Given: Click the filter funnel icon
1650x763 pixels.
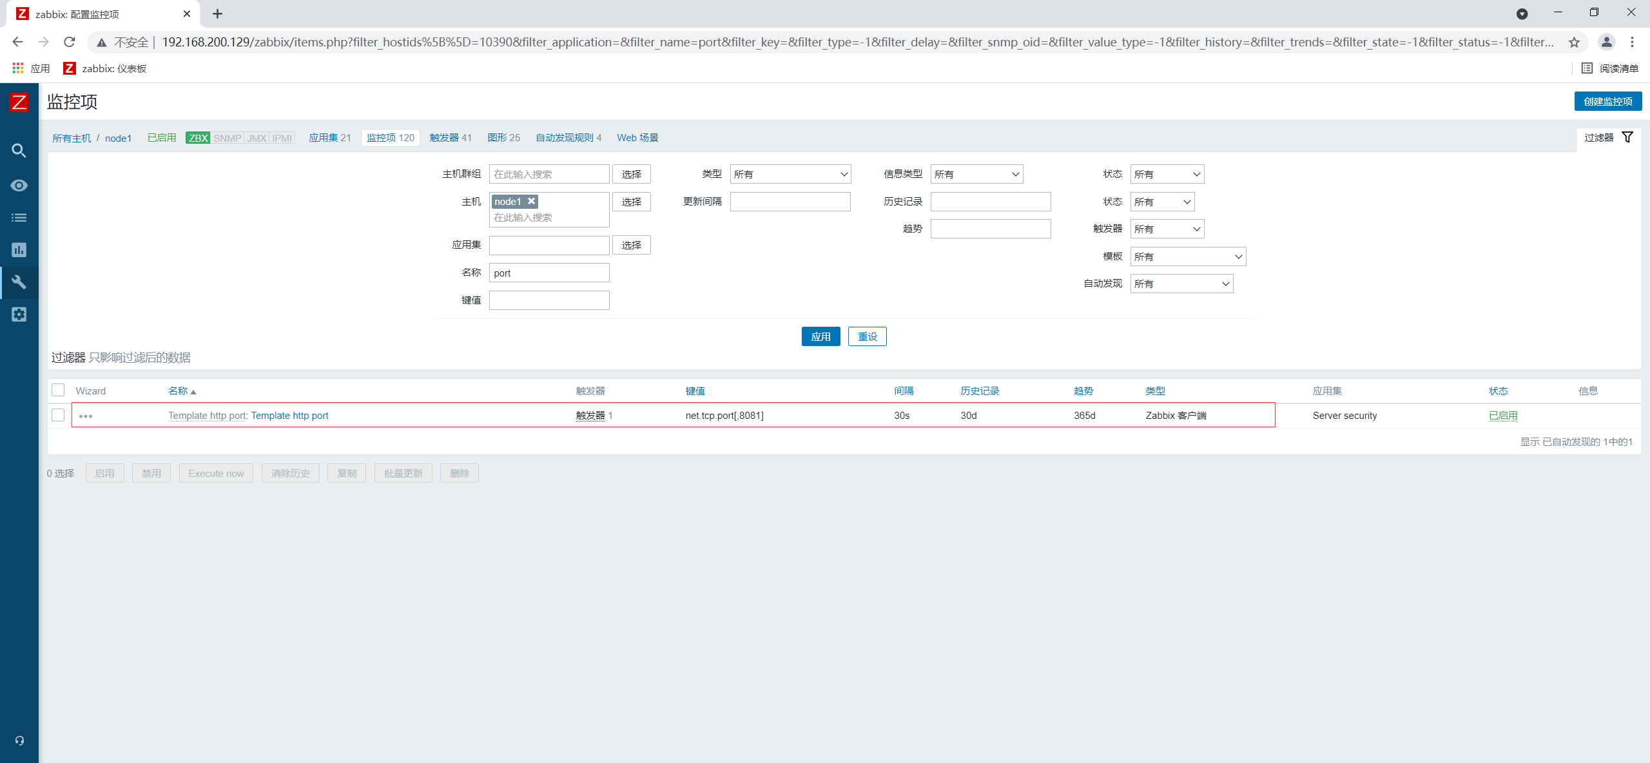Looking at the screenshot, I should click(x=1627, y=137).
